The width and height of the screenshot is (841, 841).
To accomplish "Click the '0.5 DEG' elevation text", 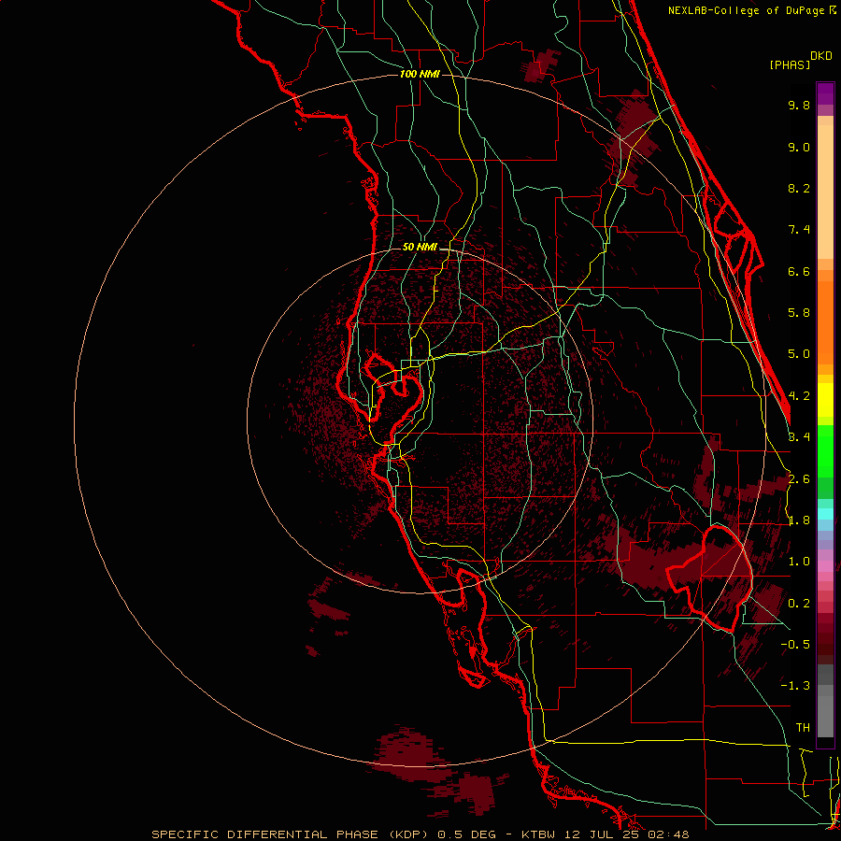I will pos(466,834).
